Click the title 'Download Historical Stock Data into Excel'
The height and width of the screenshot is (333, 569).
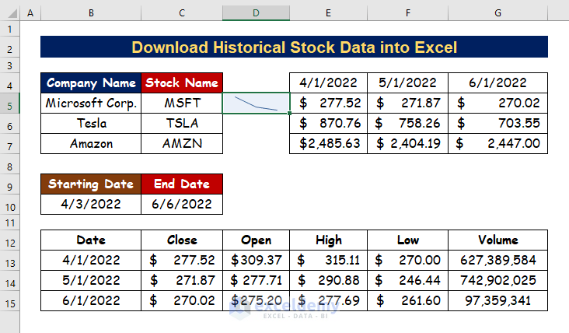coord(294,47)
